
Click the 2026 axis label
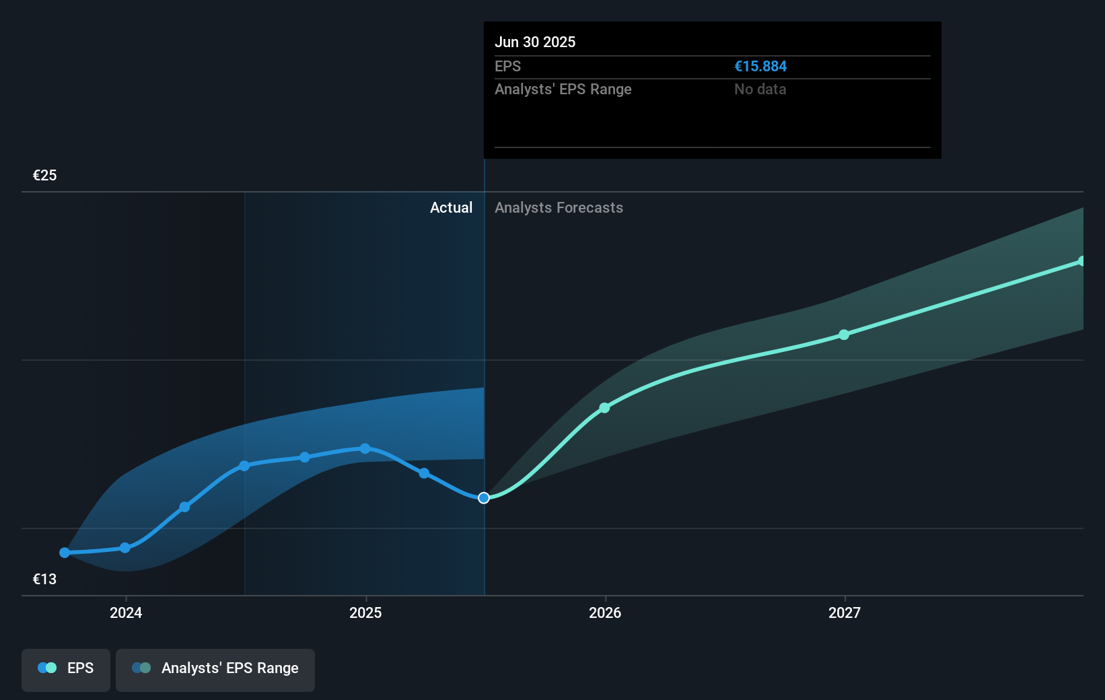coord(604,612)
